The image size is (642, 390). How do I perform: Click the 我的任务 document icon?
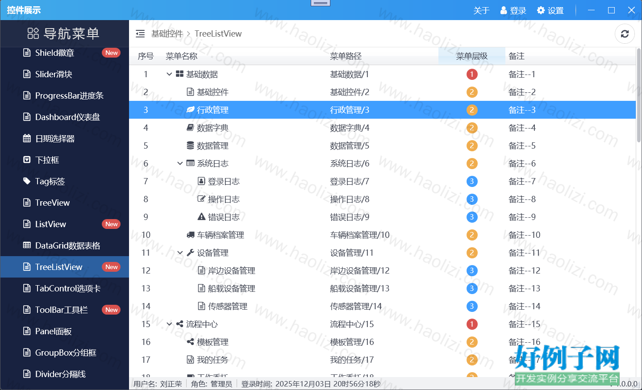tap(190, 360)
